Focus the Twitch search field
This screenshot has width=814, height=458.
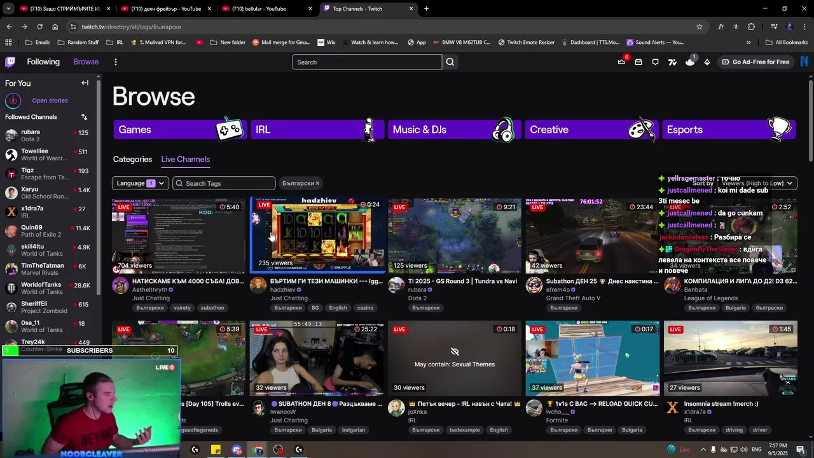coord(367,62)
